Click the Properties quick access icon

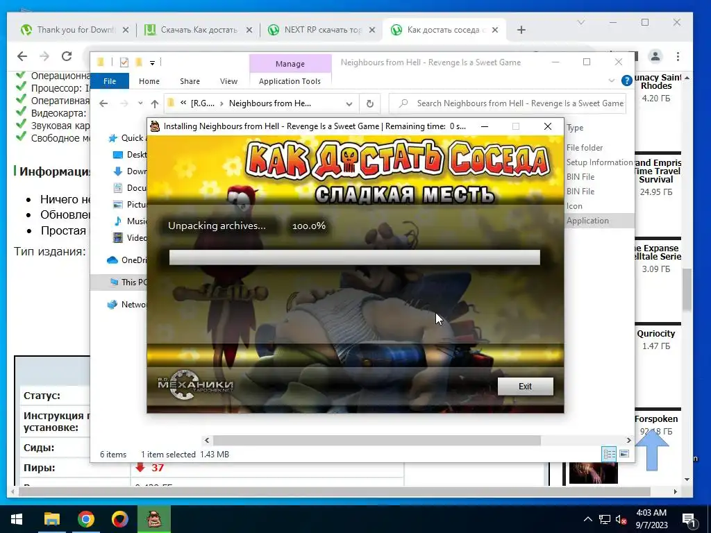click(124, 62)
